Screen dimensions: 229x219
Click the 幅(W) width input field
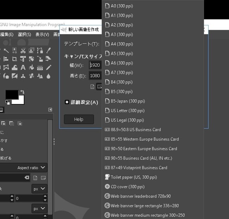tap(95, 65)
